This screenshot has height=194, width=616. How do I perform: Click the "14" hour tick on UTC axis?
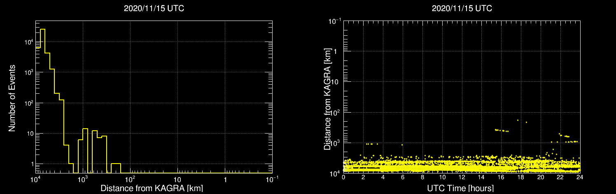(482, 178)
